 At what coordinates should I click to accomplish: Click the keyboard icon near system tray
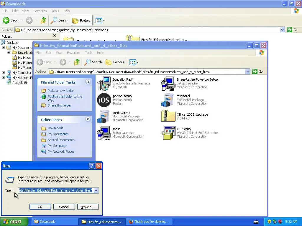click(x=256, y=222)
